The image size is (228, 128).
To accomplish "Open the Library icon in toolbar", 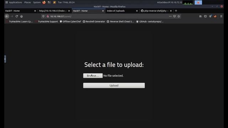I will pyautogui.click(x=201, y=16).
